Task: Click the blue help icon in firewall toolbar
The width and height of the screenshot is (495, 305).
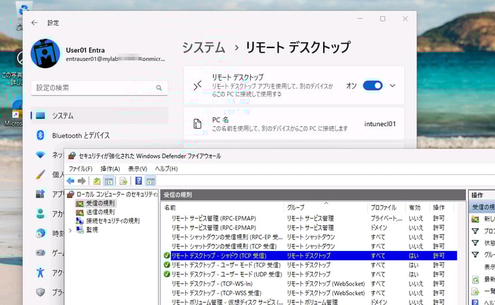Action: point(138,181)
